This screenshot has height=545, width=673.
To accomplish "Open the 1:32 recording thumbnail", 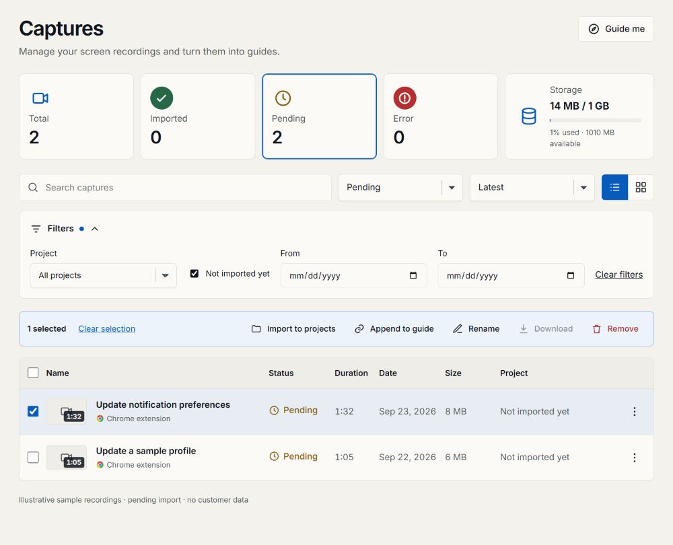I will click(x=67, y=412).
